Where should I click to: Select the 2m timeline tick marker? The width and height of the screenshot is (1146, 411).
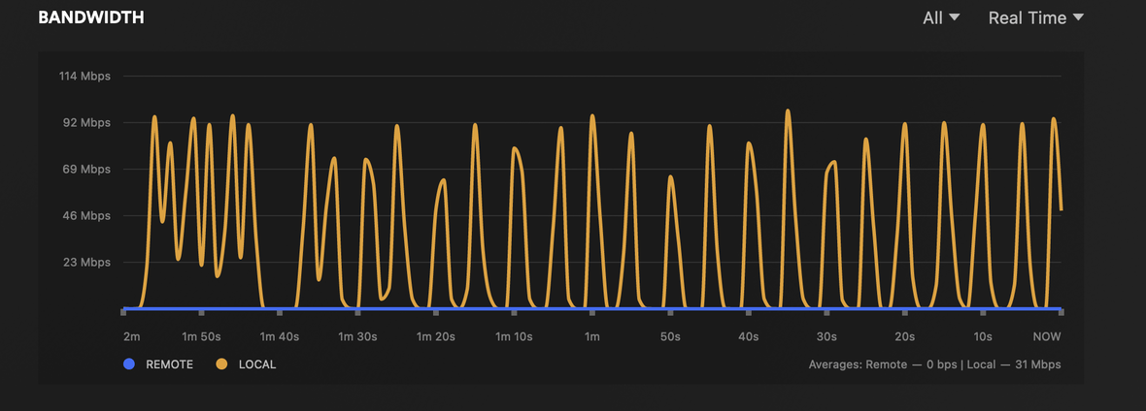123,312
